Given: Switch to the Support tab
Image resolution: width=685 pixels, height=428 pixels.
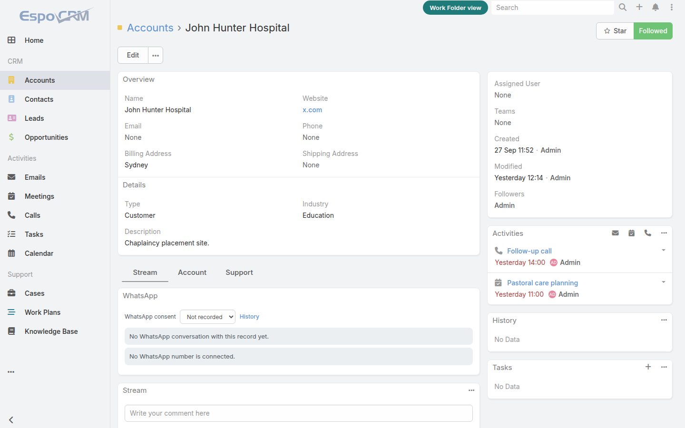Looking at the screenshot, I should point(239,272).
